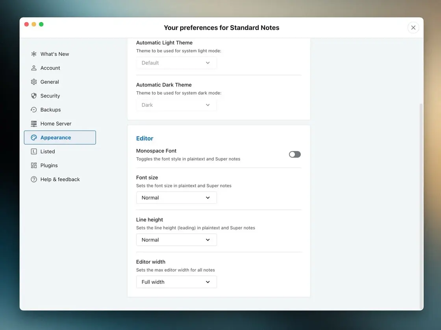441x330 pixels.
Task: Open the Automatic Light Theme dropdown
Action: coord(176,63)
